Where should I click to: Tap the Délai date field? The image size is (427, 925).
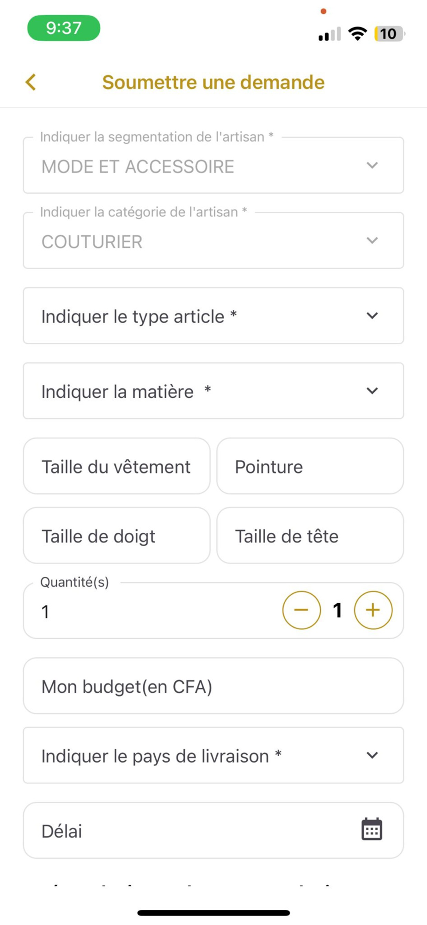(185, 831)
